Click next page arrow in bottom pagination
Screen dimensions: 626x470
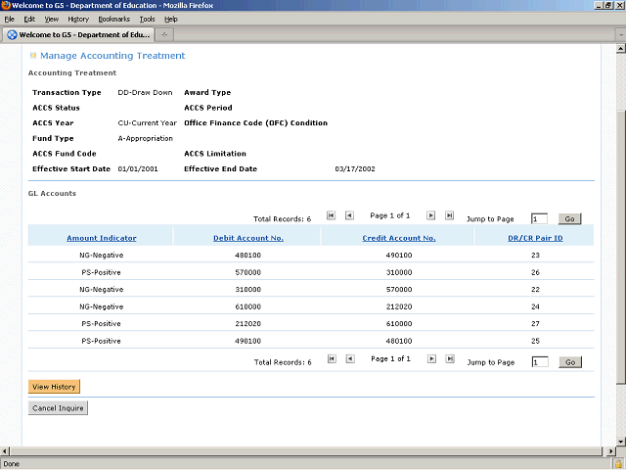[431, 359]
